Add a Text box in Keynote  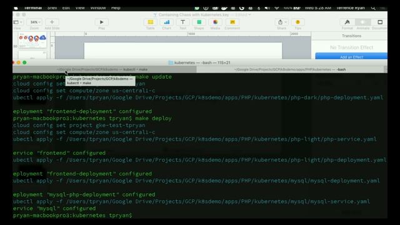(x=182, y=22)
